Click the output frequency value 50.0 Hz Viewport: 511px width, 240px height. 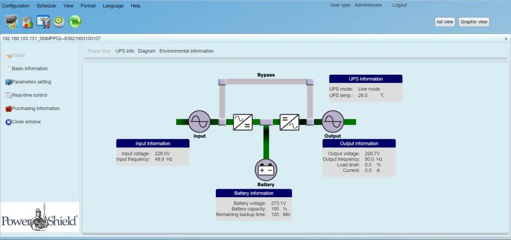[373, 159]
